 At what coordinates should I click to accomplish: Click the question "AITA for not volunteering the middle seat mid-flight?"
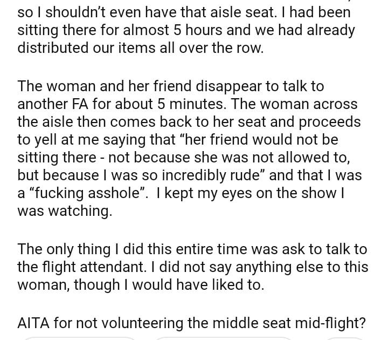191,323
